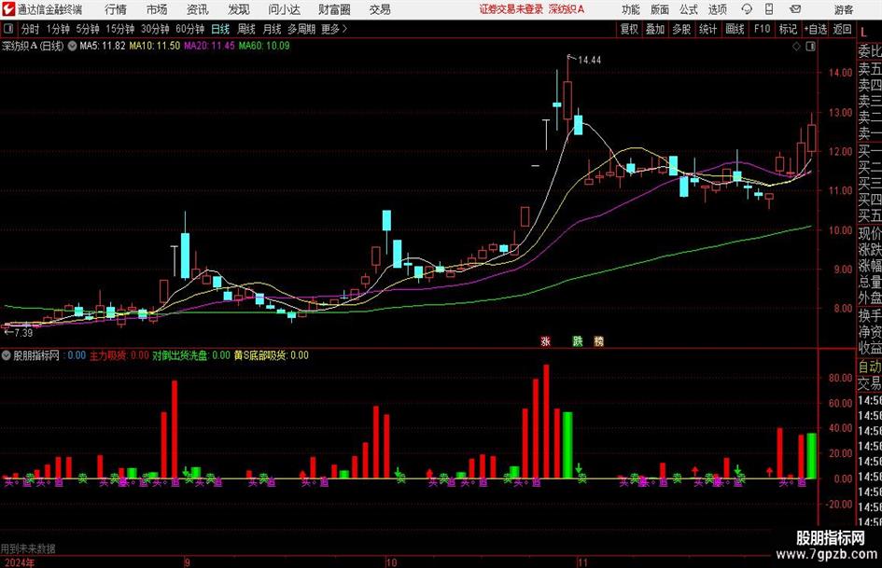Click MA60: 10.09 value label

pyautogui.click(x=264, y=46)
